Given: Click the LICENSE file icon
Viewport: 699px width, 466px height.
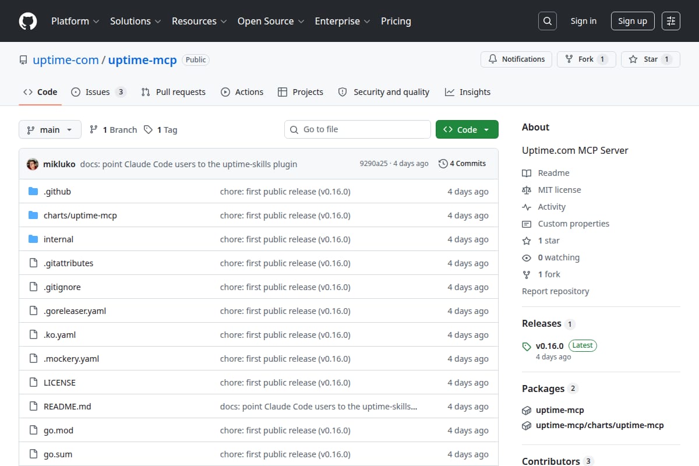Looking at the screenshot, I should tap(33, 383).
